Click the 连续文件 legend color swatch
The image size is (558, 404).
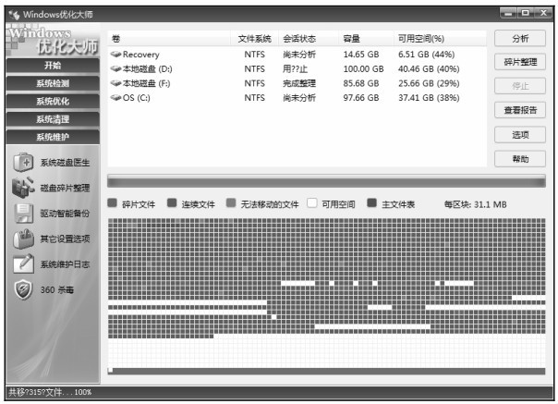[172, 203]
